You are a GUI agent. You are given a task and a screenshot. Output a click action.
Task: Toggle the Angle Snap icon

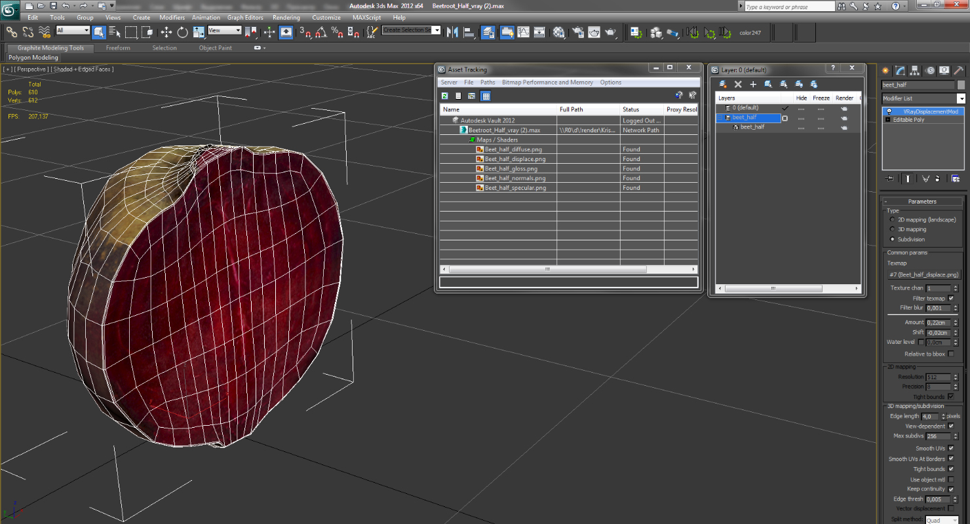[321, 31]
